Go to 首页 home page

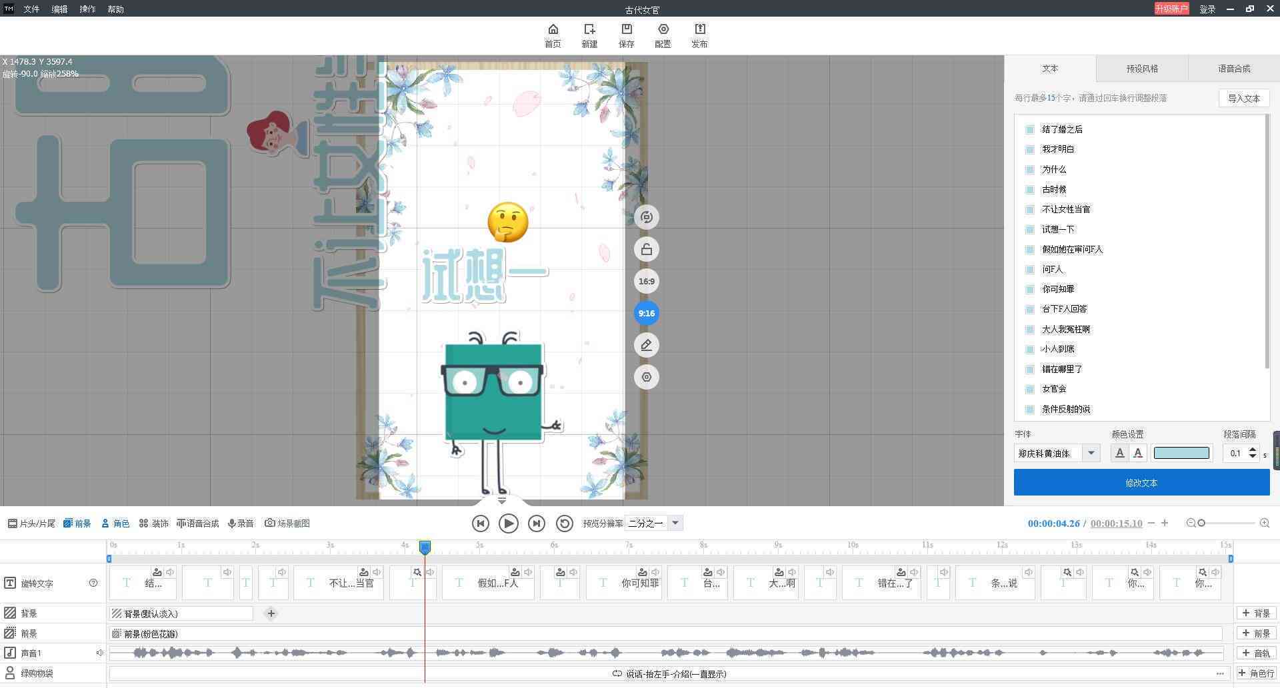tap(553, 36)
